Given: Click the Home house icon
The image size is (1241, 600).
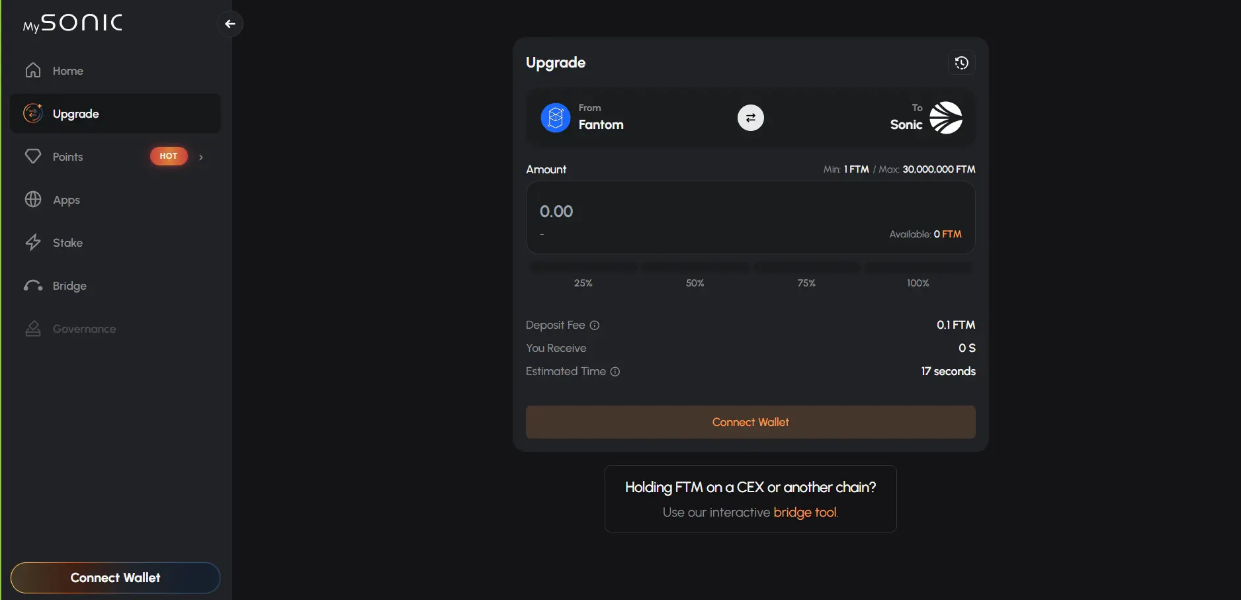Looking at the screenshot, I should [x=33, y=70].
